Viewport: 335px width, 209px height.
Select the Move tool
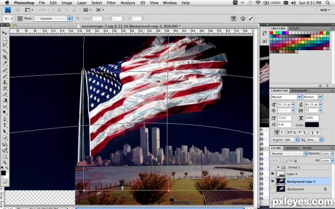4,33
